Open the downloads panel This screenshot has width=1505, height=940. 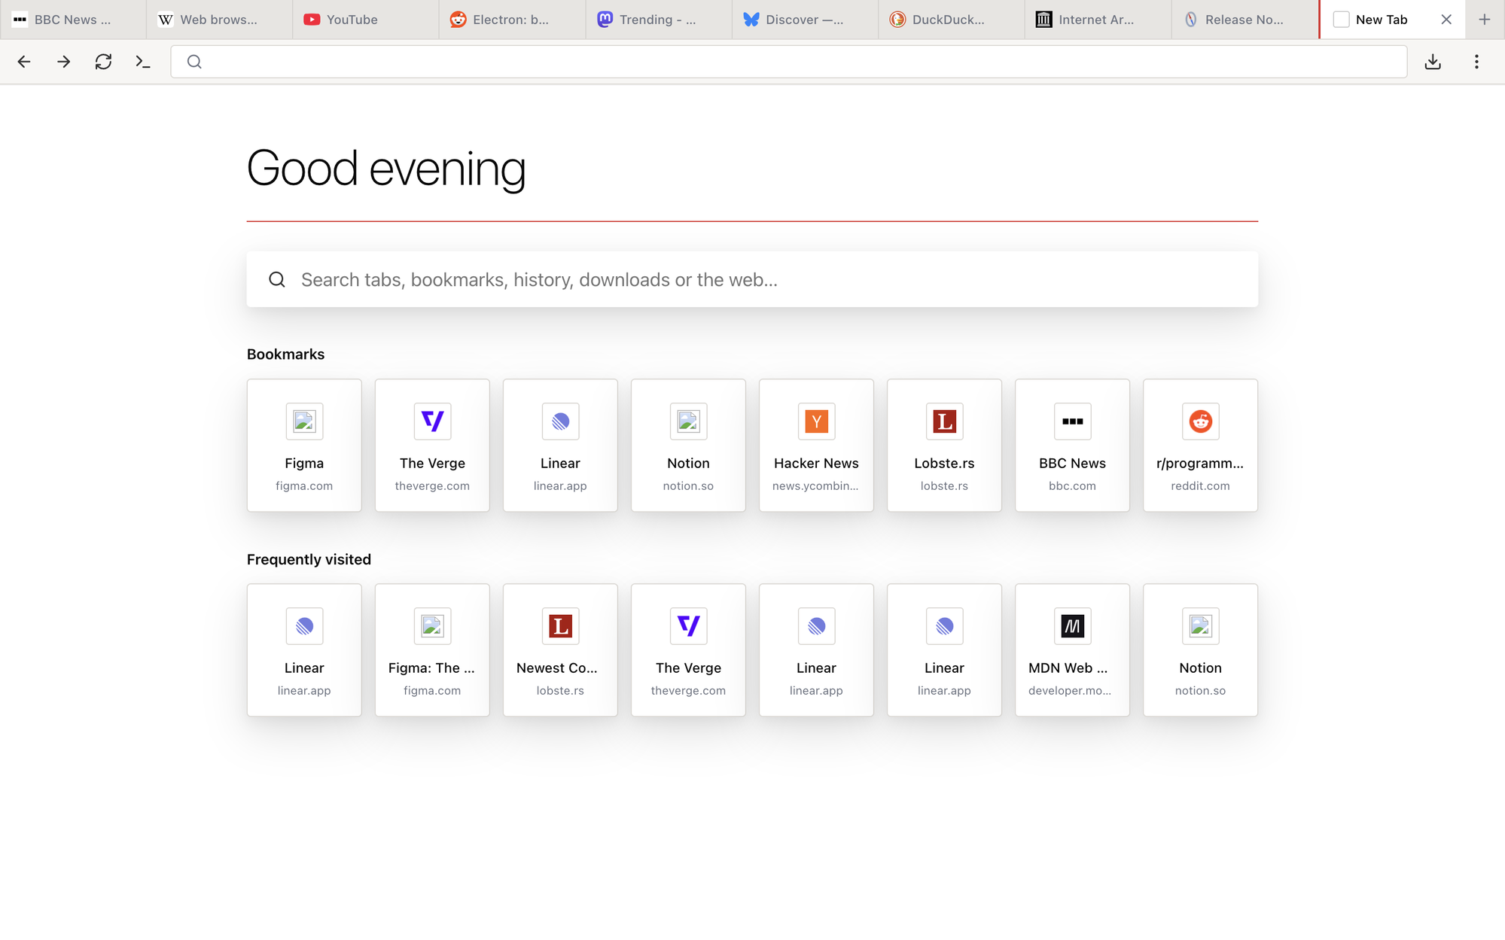1433,62
